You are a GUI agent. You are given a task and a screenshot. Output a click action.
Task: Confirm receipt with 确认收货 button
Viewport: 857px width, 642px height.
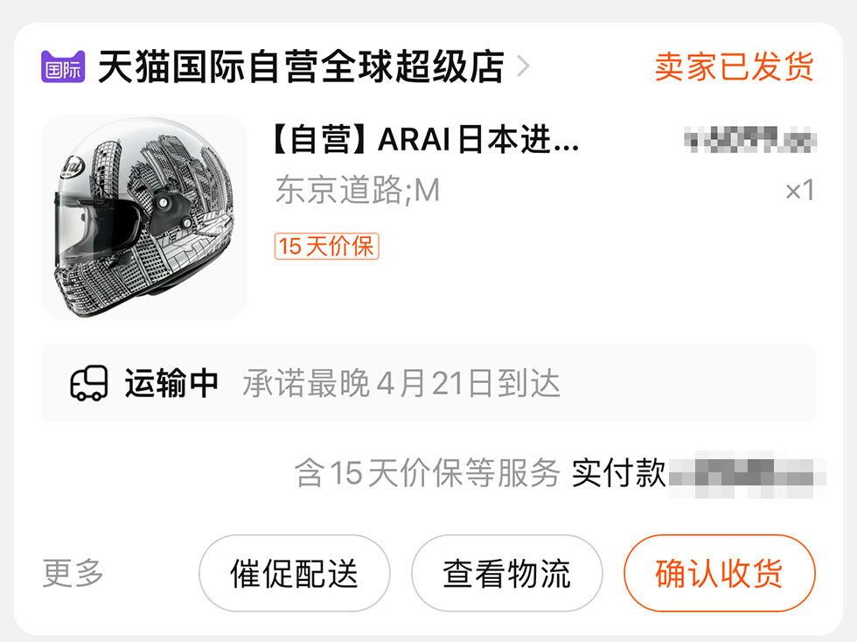(x=719, y=573)
